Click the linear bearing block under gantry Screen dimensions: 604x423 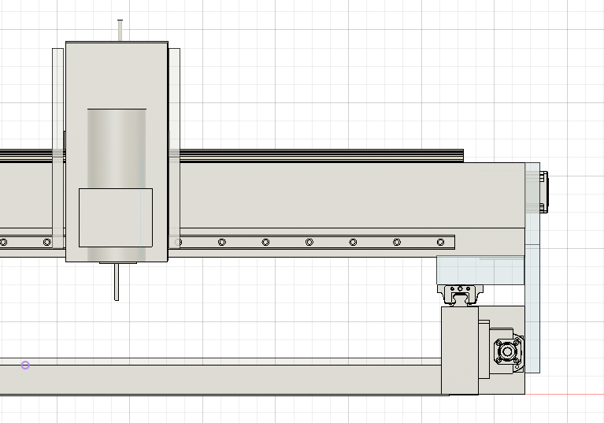tap(462, 295)
